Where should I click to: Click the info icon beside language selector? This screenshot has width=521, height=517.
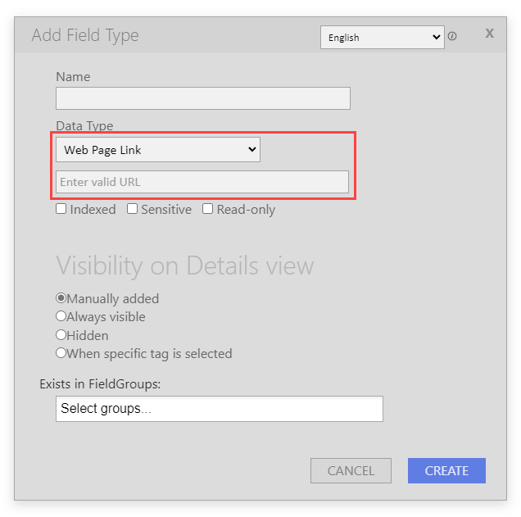[x=452, y=36]
